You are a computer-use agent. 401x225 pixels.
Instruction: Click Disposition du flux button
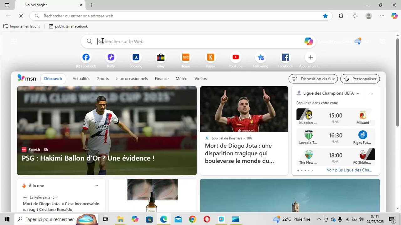coord(313,79)
